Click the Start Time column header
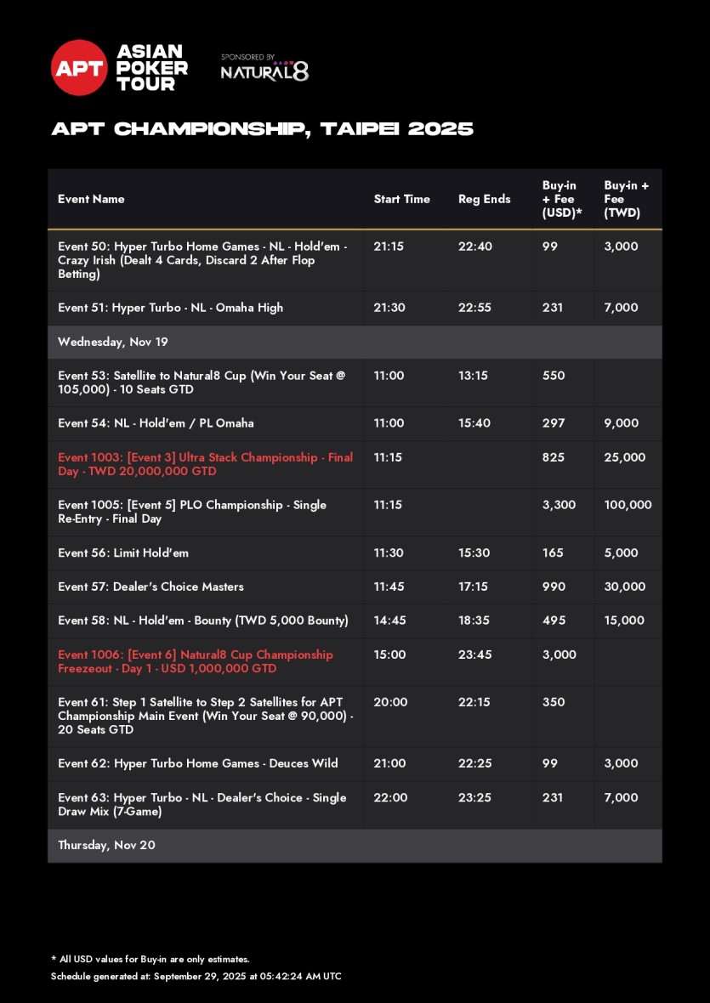710x1003 pixels. pos(401,199)
